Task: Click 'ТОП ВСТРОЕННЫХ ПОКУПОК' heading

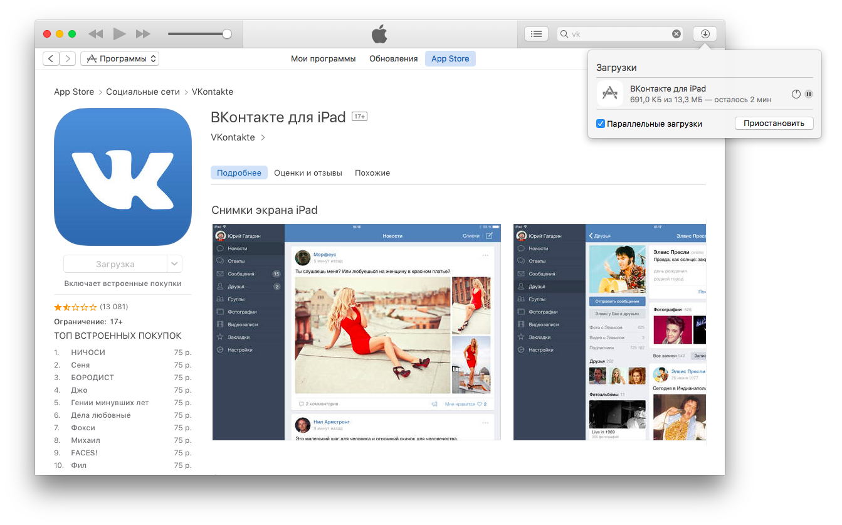Action: (x=118, y=336)
